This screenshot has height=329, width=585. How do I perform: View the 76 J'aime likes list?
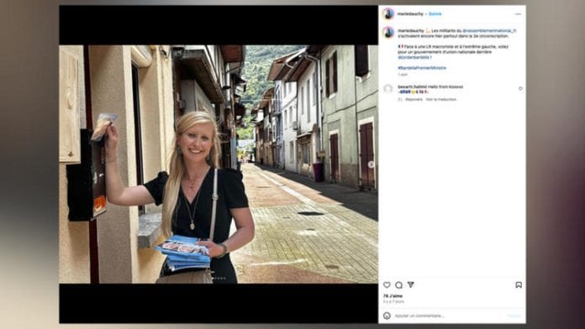tap(393, 295)
